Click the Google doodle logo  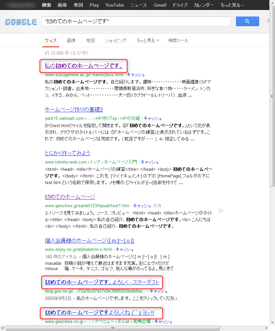(x=21, y=22)
